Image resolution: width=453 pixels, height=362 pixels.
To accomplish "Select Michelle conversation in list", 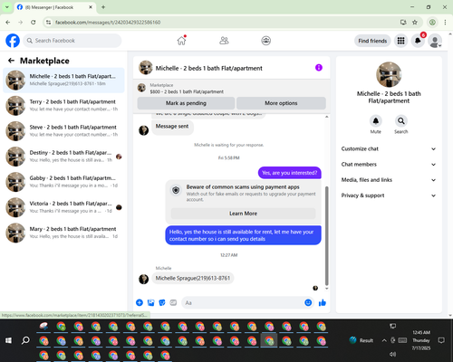I will [x=63, y=81].
